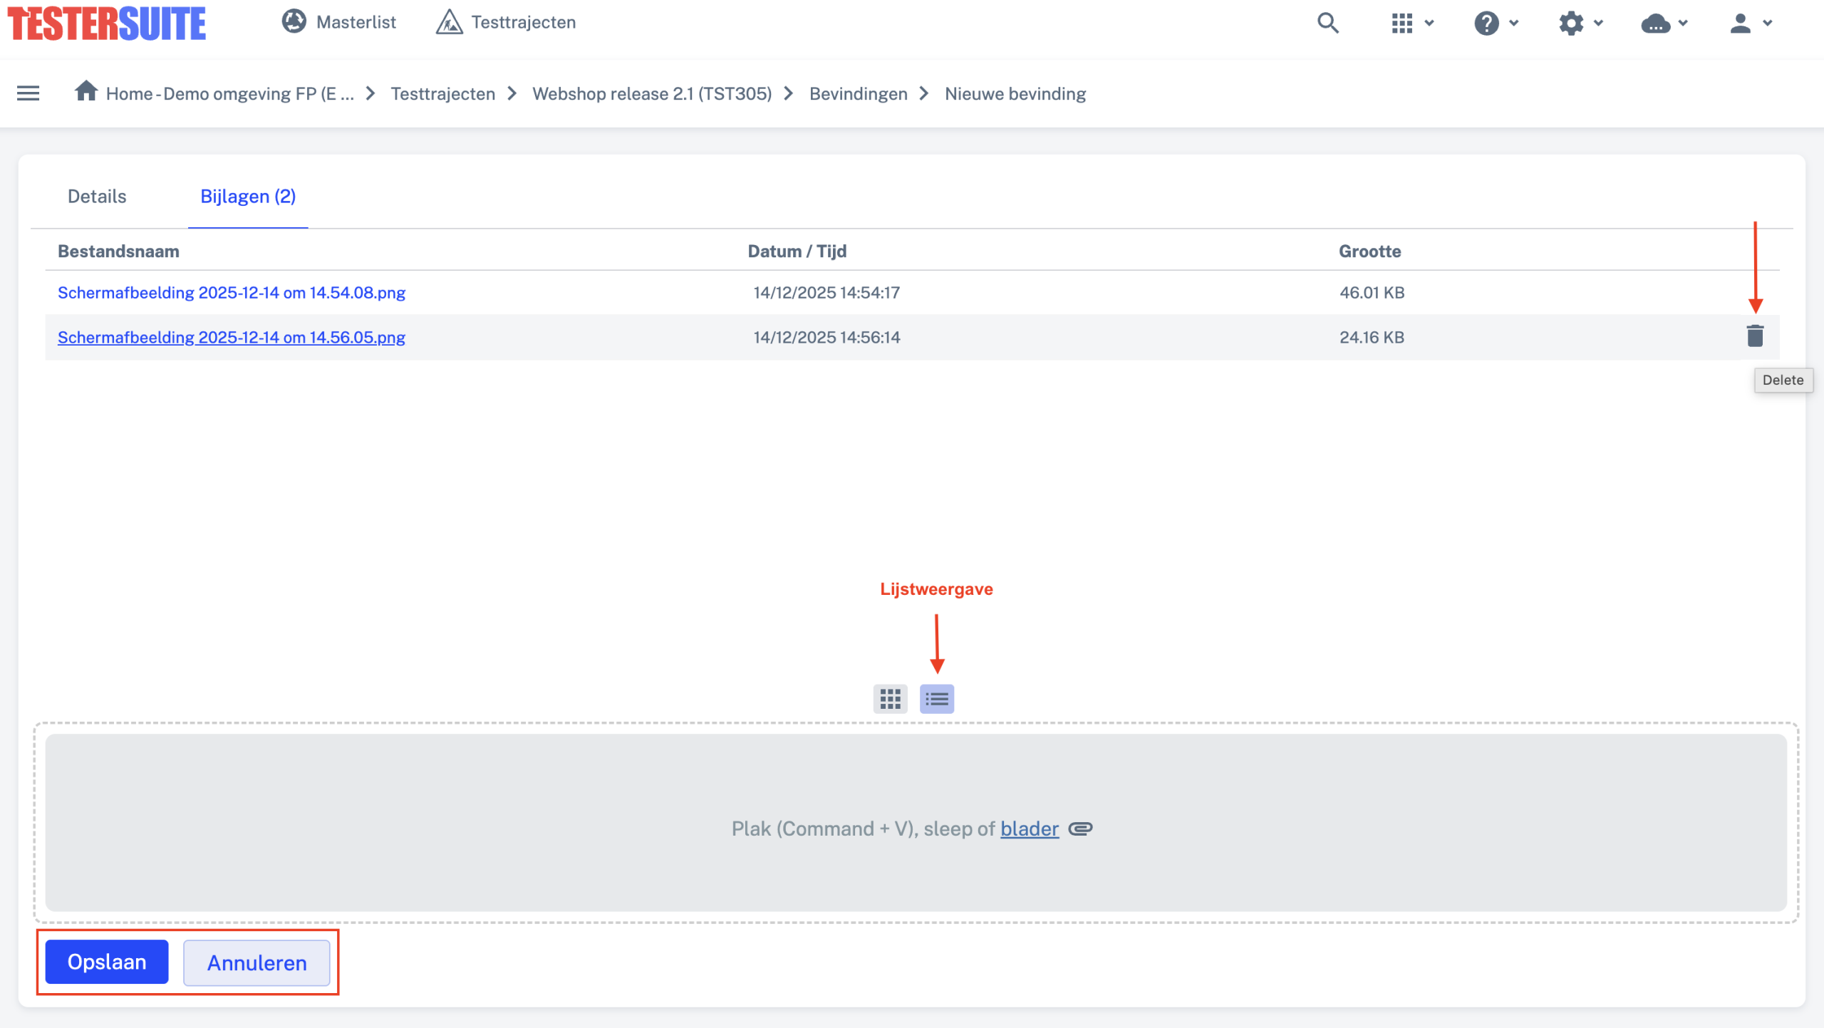Delete the second attachment with trash icon
Screen dimensions: 1824x1028
1755,336
